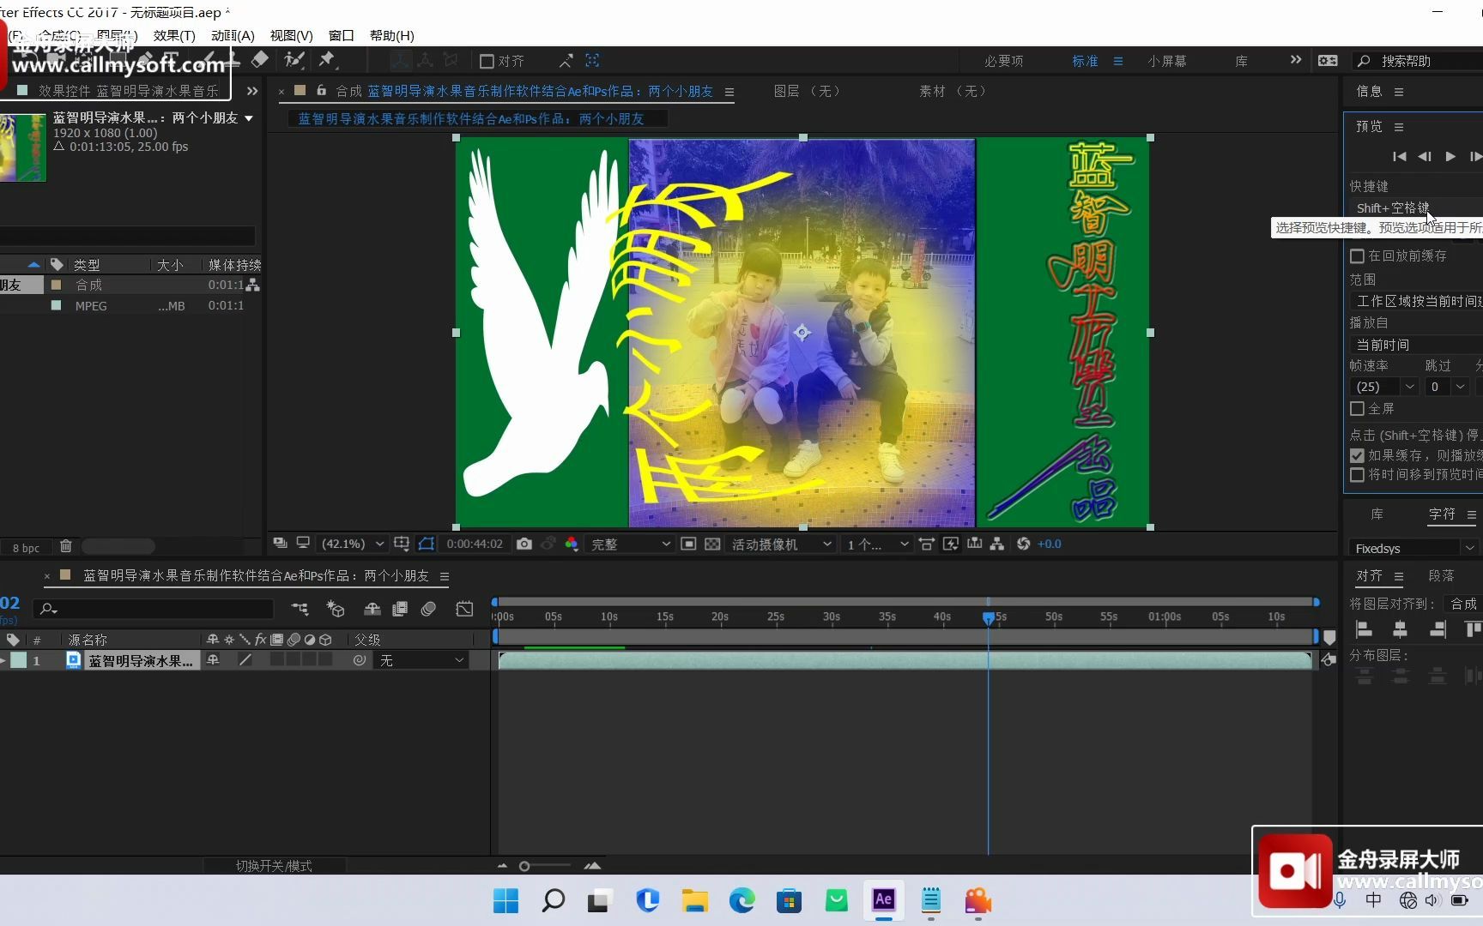Enable 全屏 full screen preview
The image size is (1483, 926).
(x=1357, y=409)
